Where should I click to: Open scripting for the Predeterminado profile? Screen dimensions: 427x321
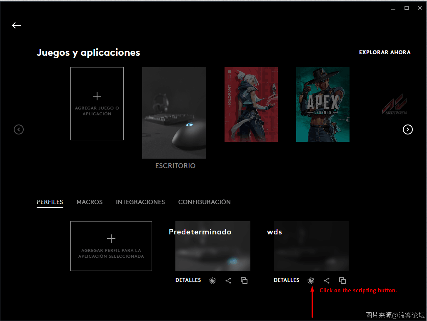[x=212, y=281]
